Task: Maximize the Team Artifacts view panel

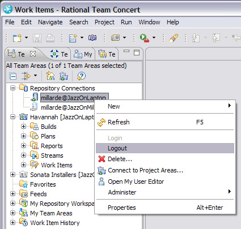Action: pyautogui.click(x=137, y=53)
